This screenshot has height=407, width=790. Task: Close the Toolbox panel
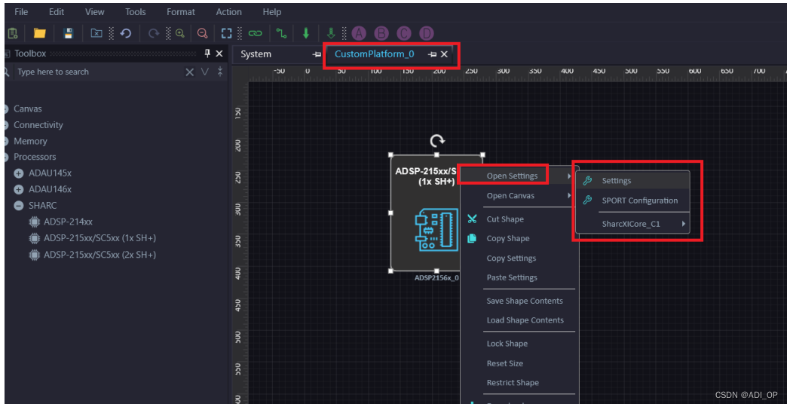click(219, 54)
